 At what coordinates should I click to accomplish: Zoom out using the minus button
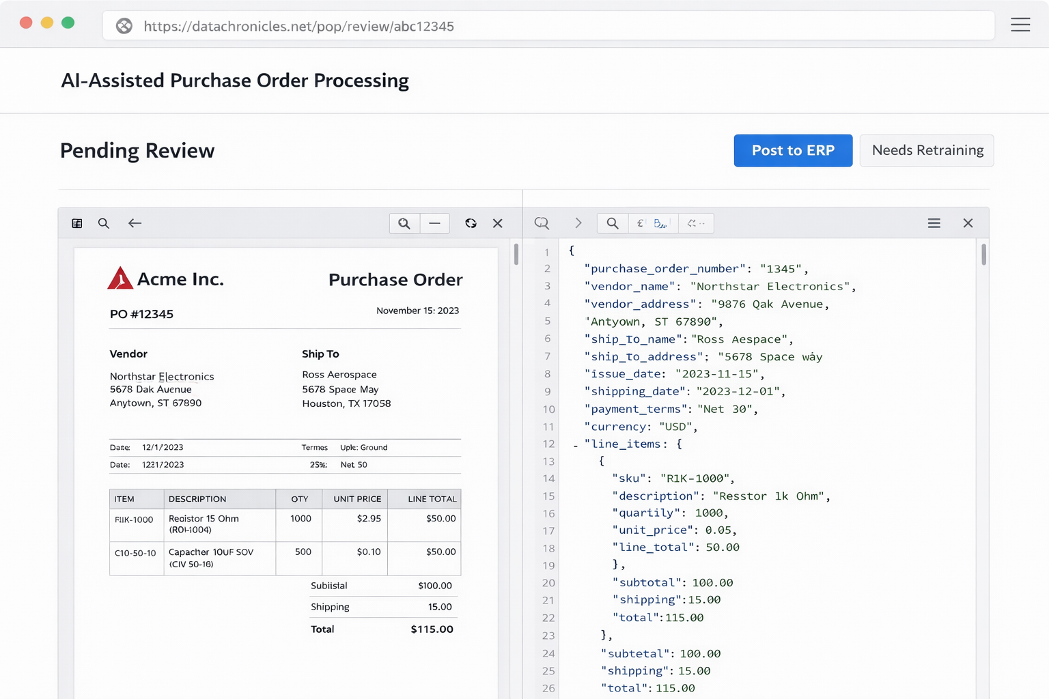(x=434, y=223)
